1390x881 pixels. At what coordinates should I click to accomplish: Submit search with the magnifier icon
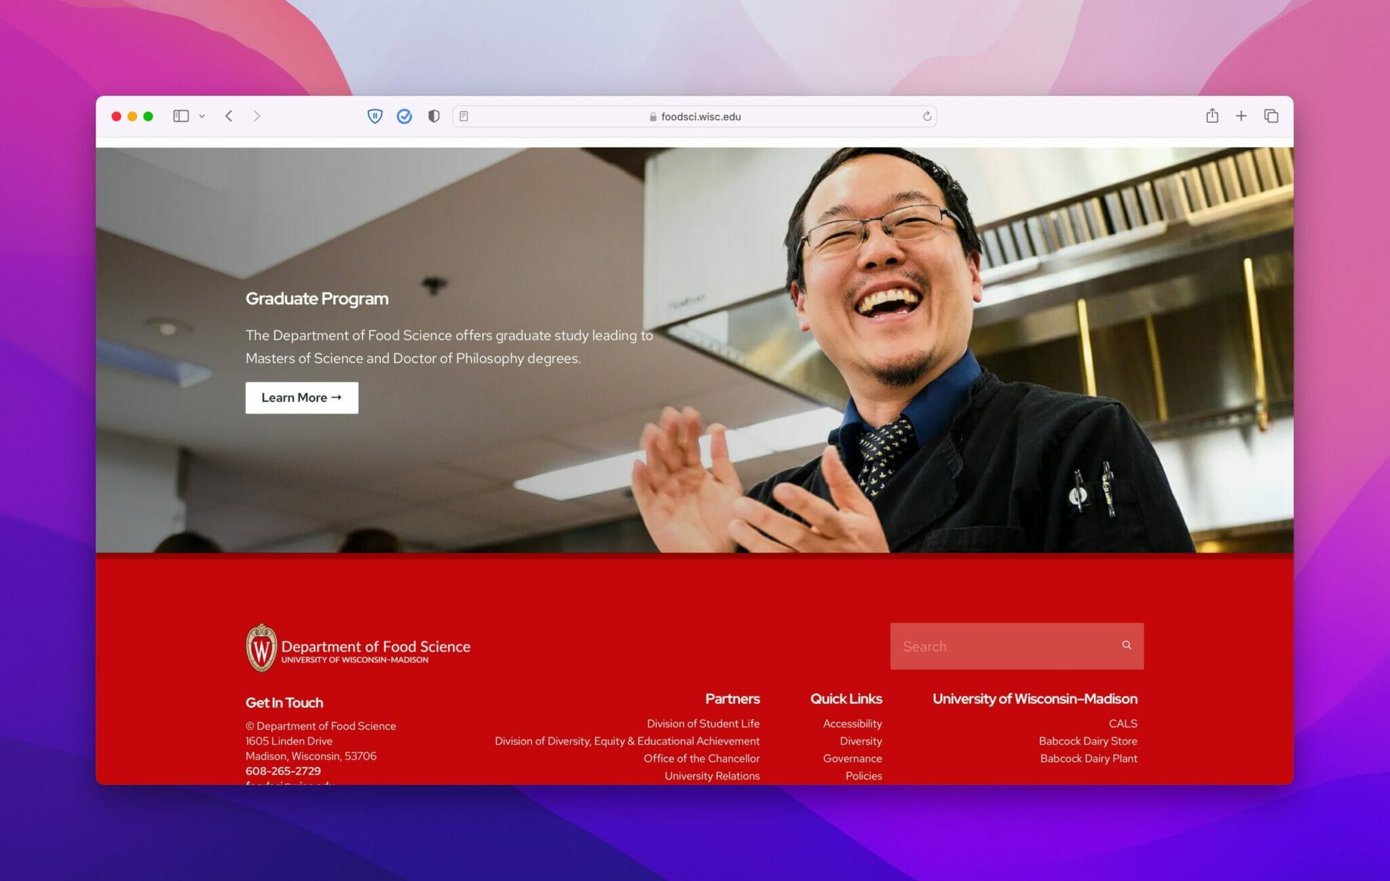point(1127,645)
